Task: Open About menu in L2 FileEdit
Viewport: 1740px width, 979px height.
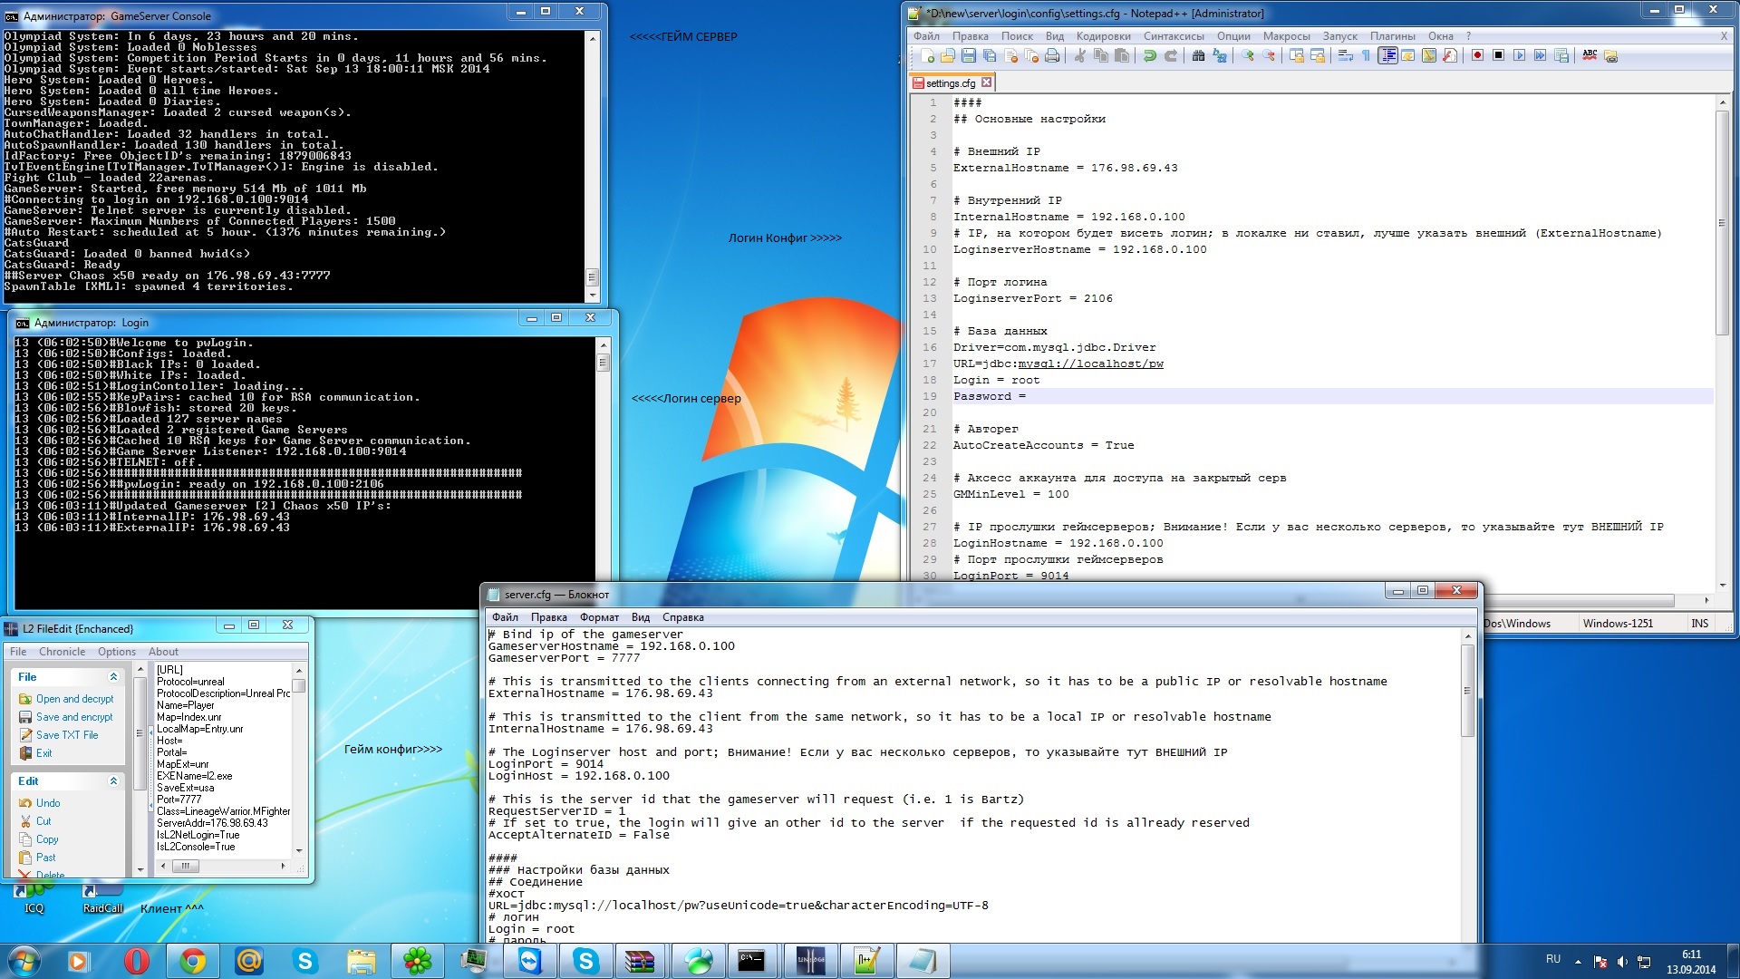Action: point(163,652)
